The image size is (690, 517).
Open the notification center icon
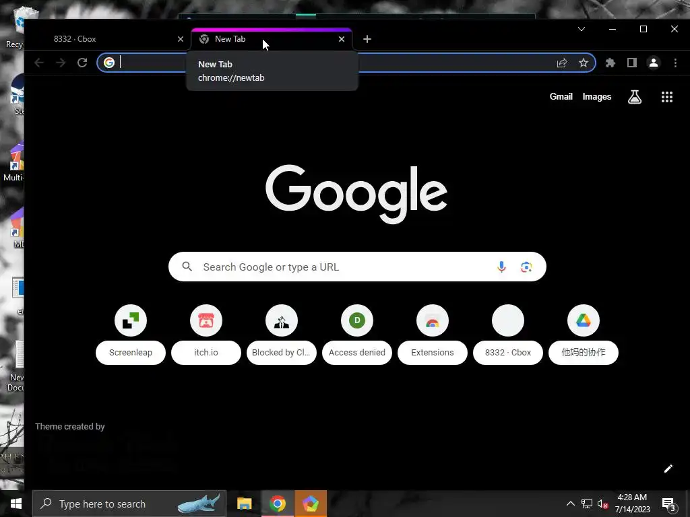point(668,504)
